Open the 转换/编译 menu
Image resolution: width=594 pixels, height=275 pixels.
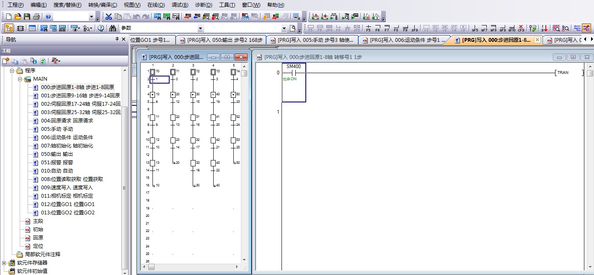pos(102,5)
